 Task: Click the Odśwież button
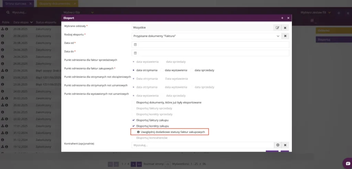[334, 31]
